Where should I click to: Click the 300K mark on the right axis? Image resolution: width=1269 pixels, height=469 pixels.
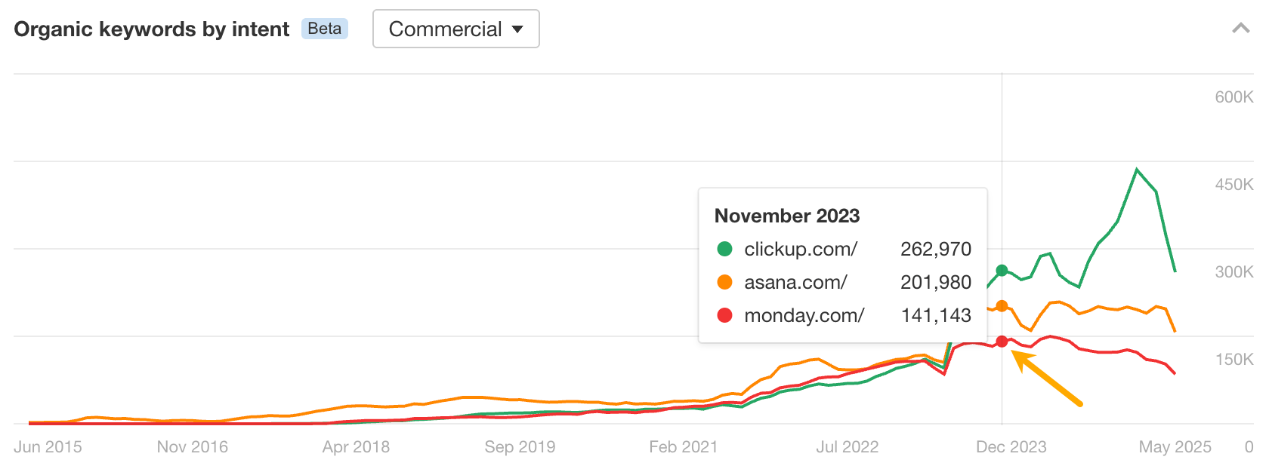pyautogui.click(x=1234, y=272)
